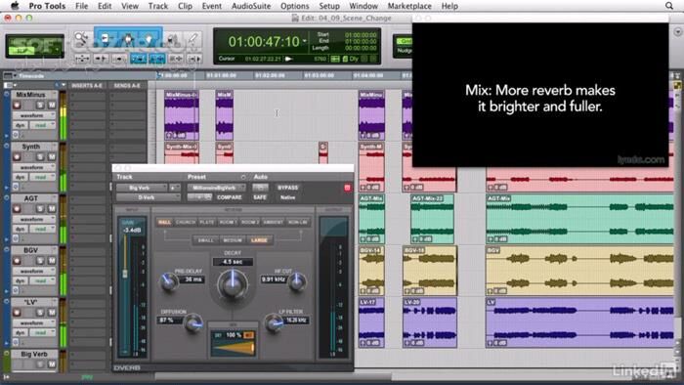
Task: Record-enable the BGV track
Action: [x=17, y=261]
